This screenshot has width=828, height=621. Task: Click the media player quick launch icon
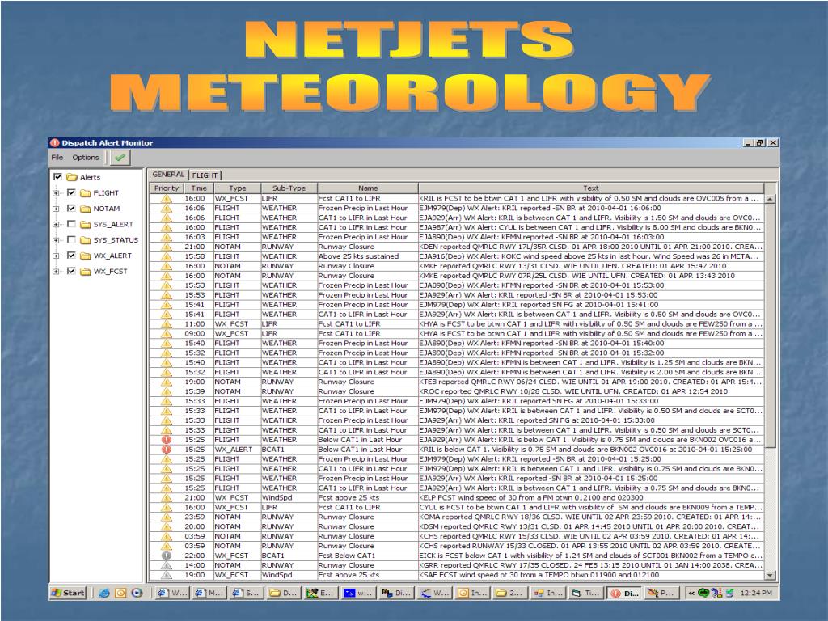[137, 593]
